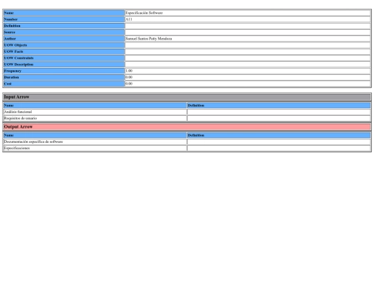The image size is (374, 281).
Task: Select the UOW Constraints label
Action: [64, 58]
